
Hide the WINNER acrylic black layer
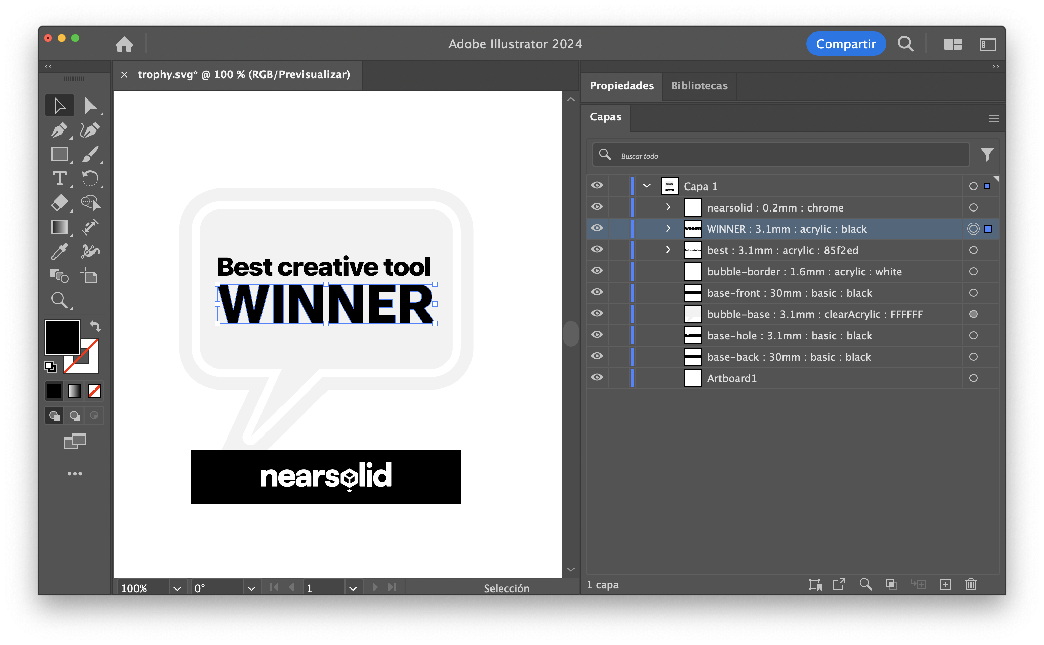597,228
